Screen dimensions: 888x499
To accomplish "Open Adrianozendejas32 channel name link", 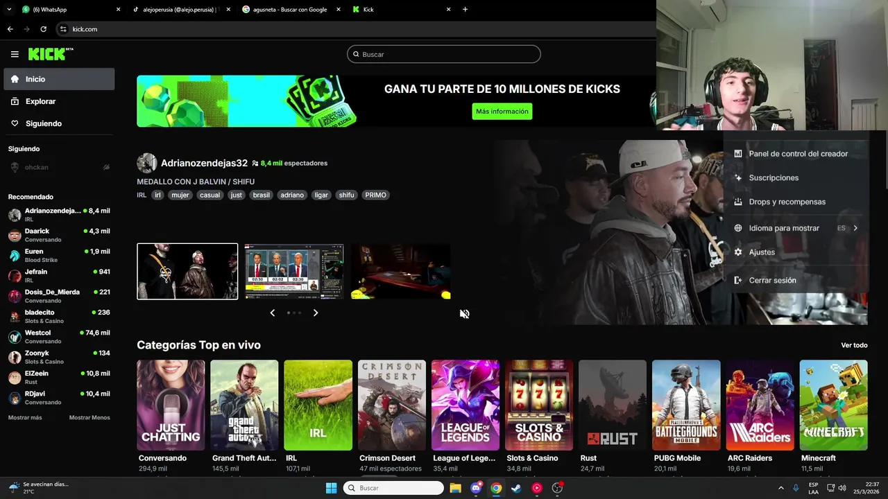I will (x=204, y=163).
